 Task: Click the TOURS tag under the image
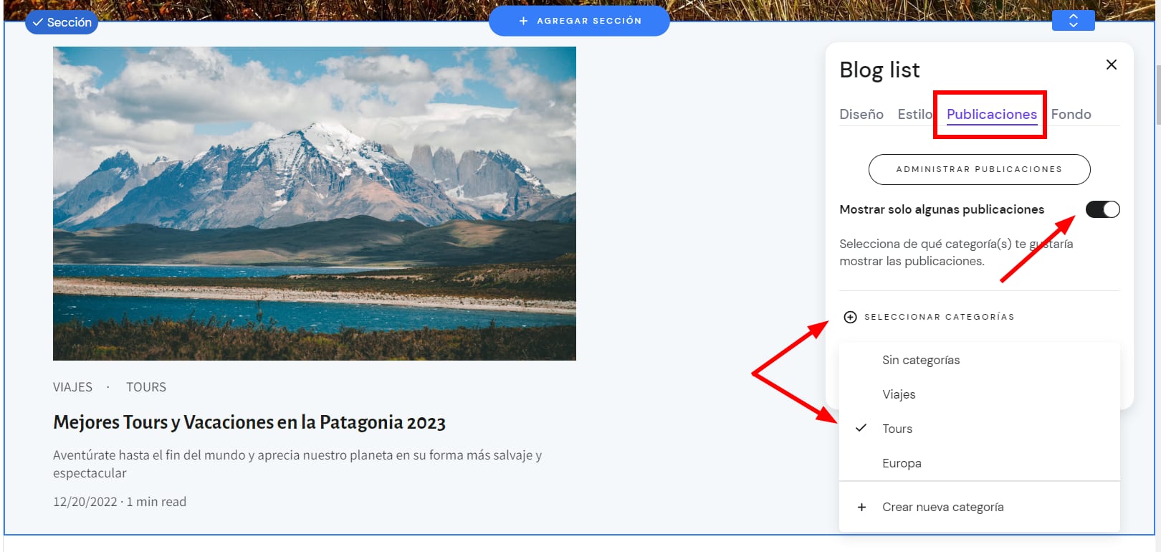tap(146, 387)
